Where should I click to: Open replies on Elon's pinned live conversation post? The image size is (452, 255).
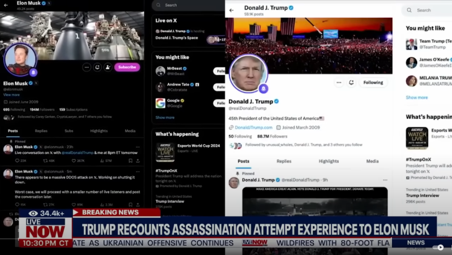point(17,161)
